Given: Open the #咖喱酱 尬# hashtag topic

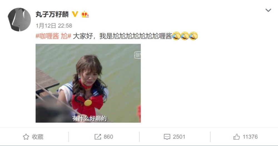Looking at the screenshot, I should coord(53,36).
